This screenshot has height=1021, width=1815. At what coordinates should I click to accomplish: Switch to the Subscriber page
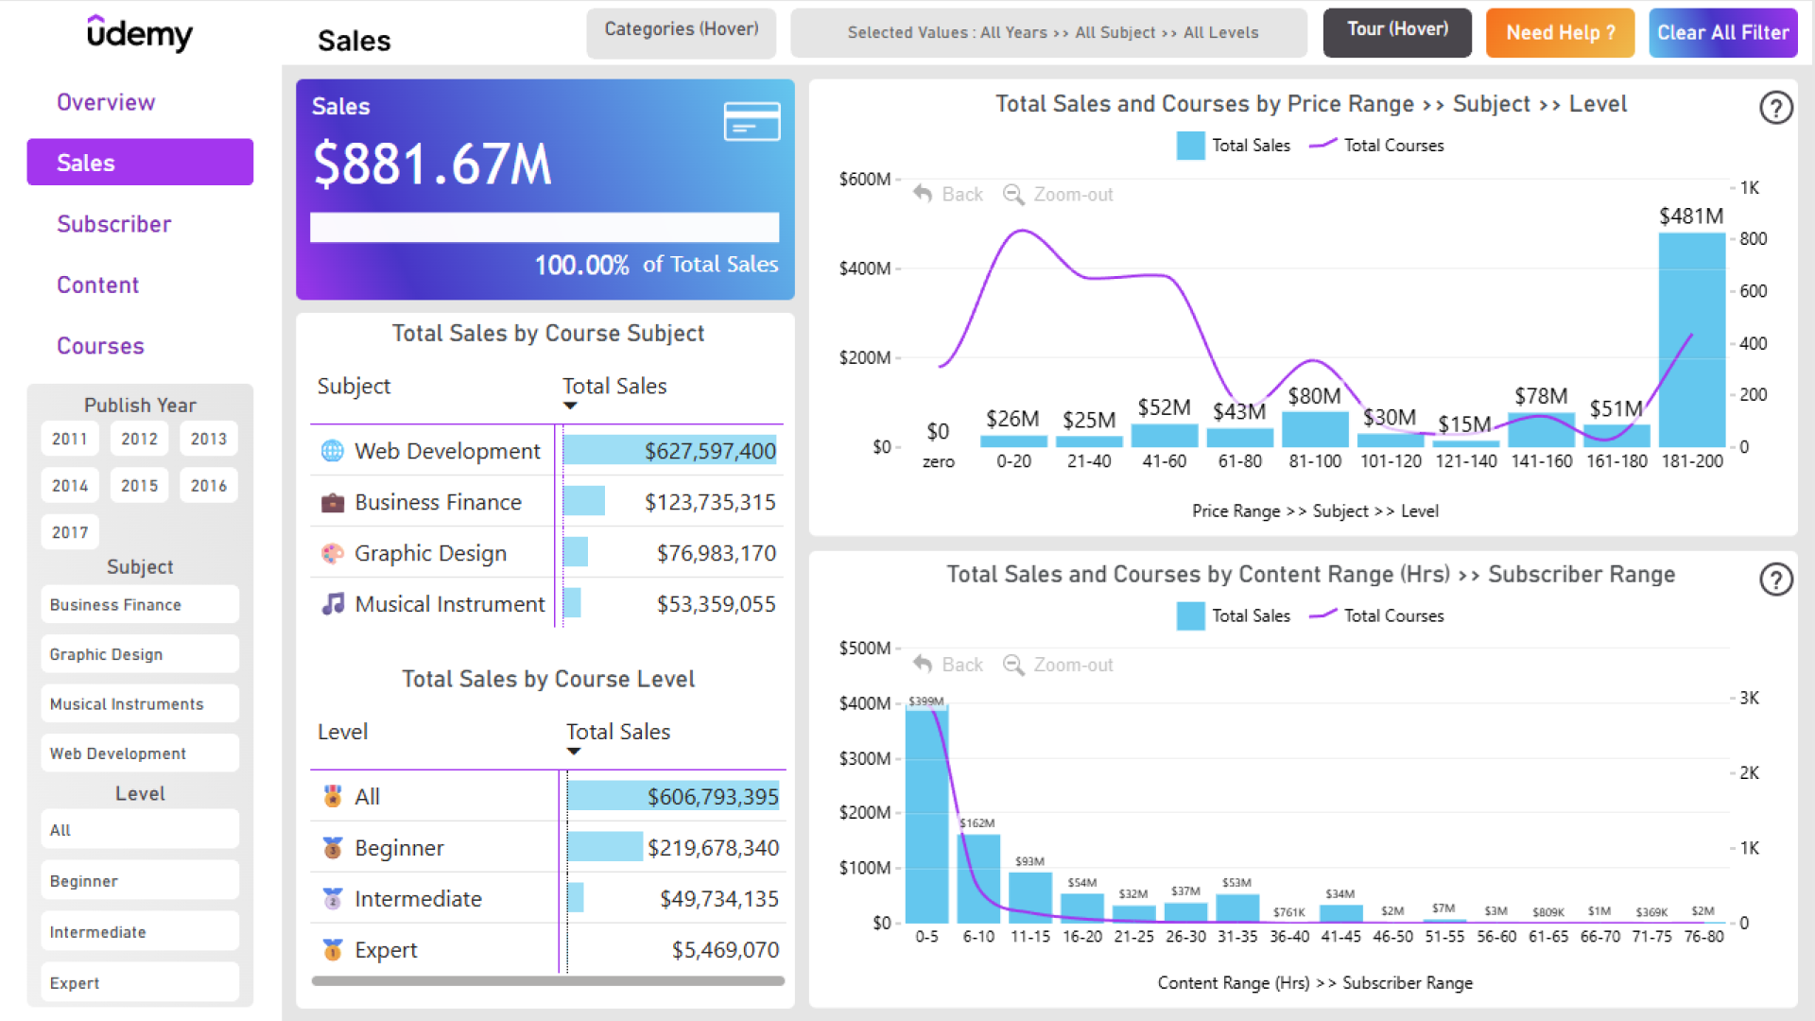click(x=113, y=224)
